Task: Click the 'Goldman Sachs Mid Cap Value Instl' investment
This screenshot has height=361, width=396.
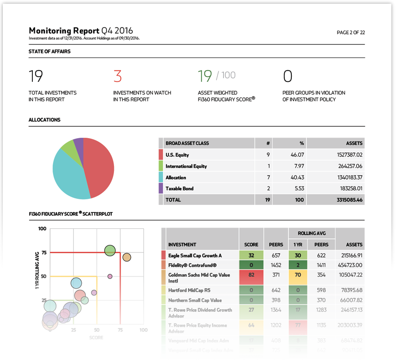Action: [x=199, y=278]
